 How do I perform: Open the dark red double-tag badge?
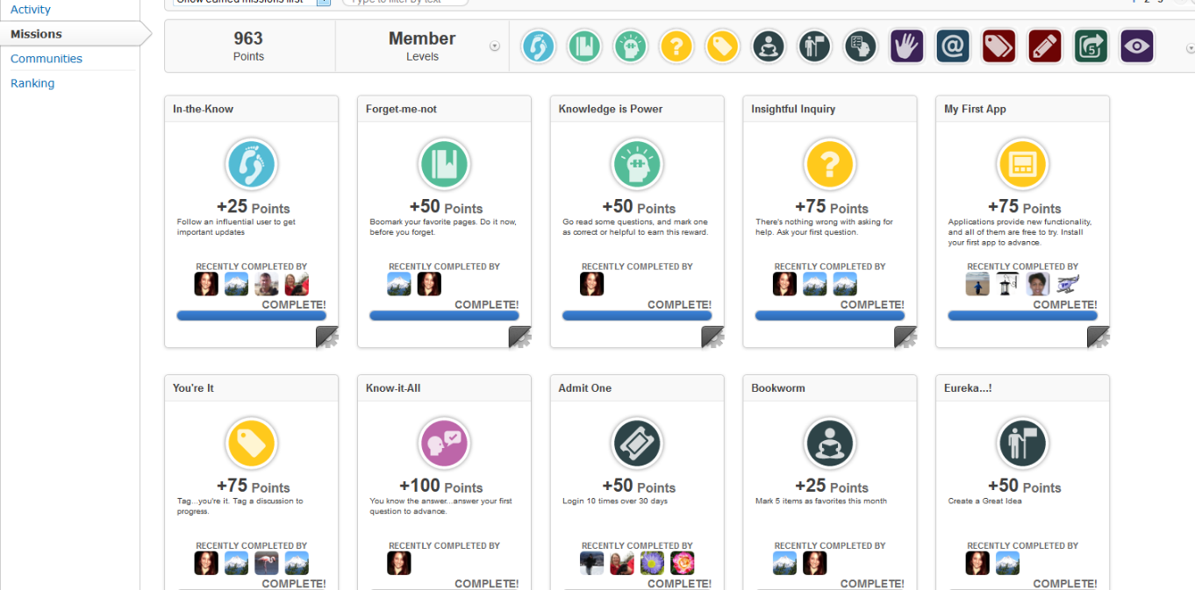pyautogui.click(x=998, y=46)
